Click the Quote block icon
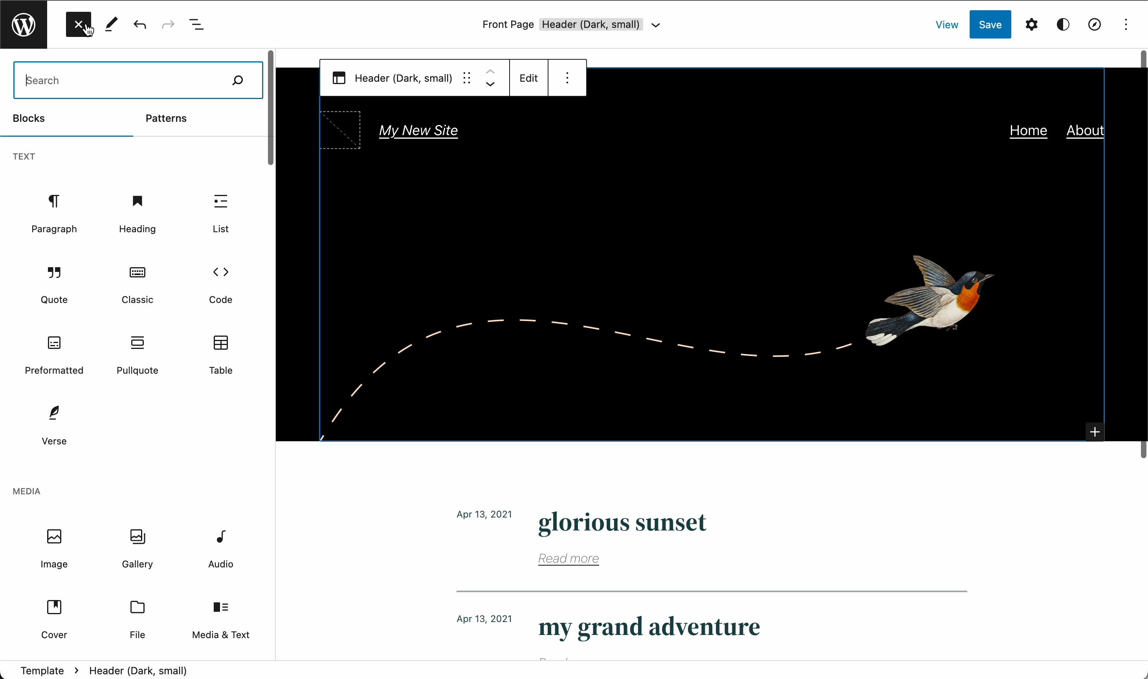 (x=53, y=272)
